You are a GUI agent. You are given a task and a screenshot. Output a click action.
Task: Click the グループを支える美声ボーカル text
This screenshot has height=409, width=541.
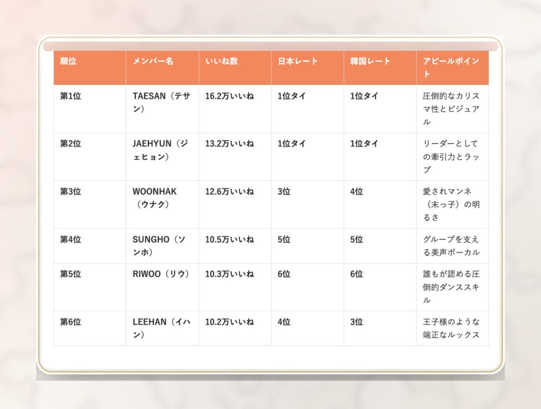point(452,246)
